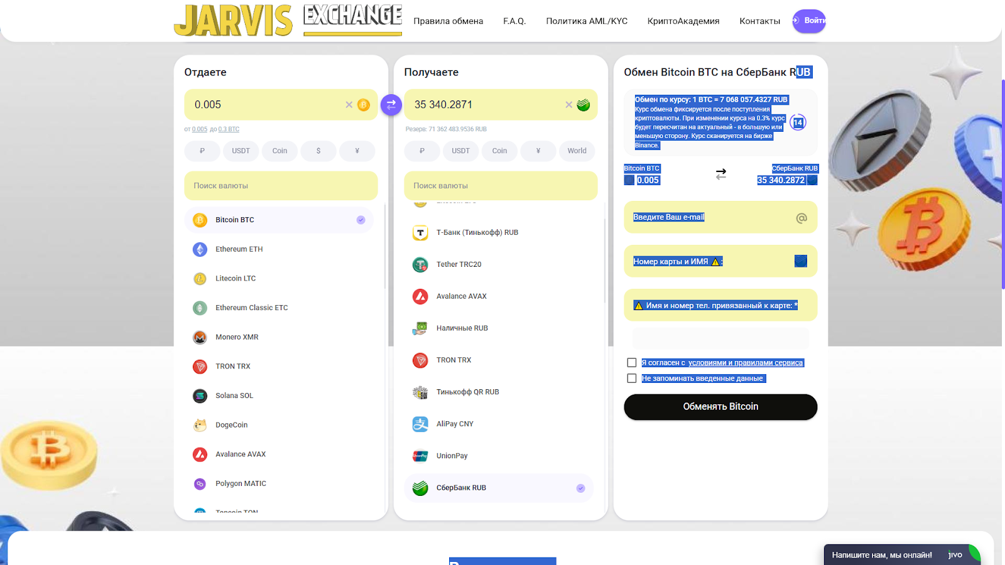Toggle the ¥ filter in Получаете panel
Image resolution: width=1005 pixels, height=565 pixels.
[538, 151]
